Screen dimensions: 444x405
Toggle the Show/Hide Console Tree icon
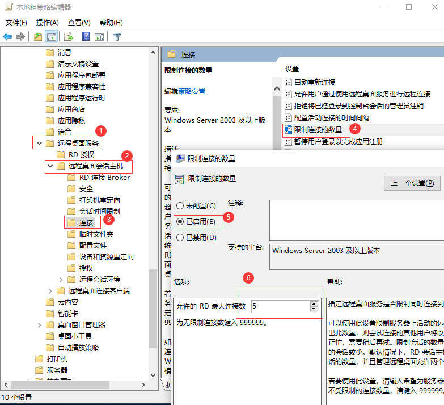52,37
